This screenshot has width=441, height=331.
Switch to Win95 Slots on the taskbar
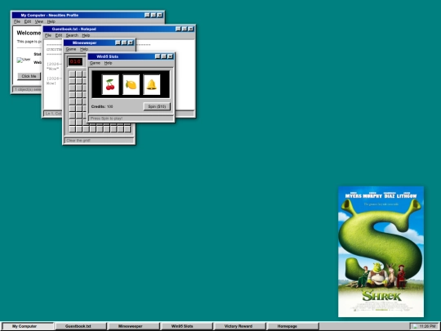[186, 326]
